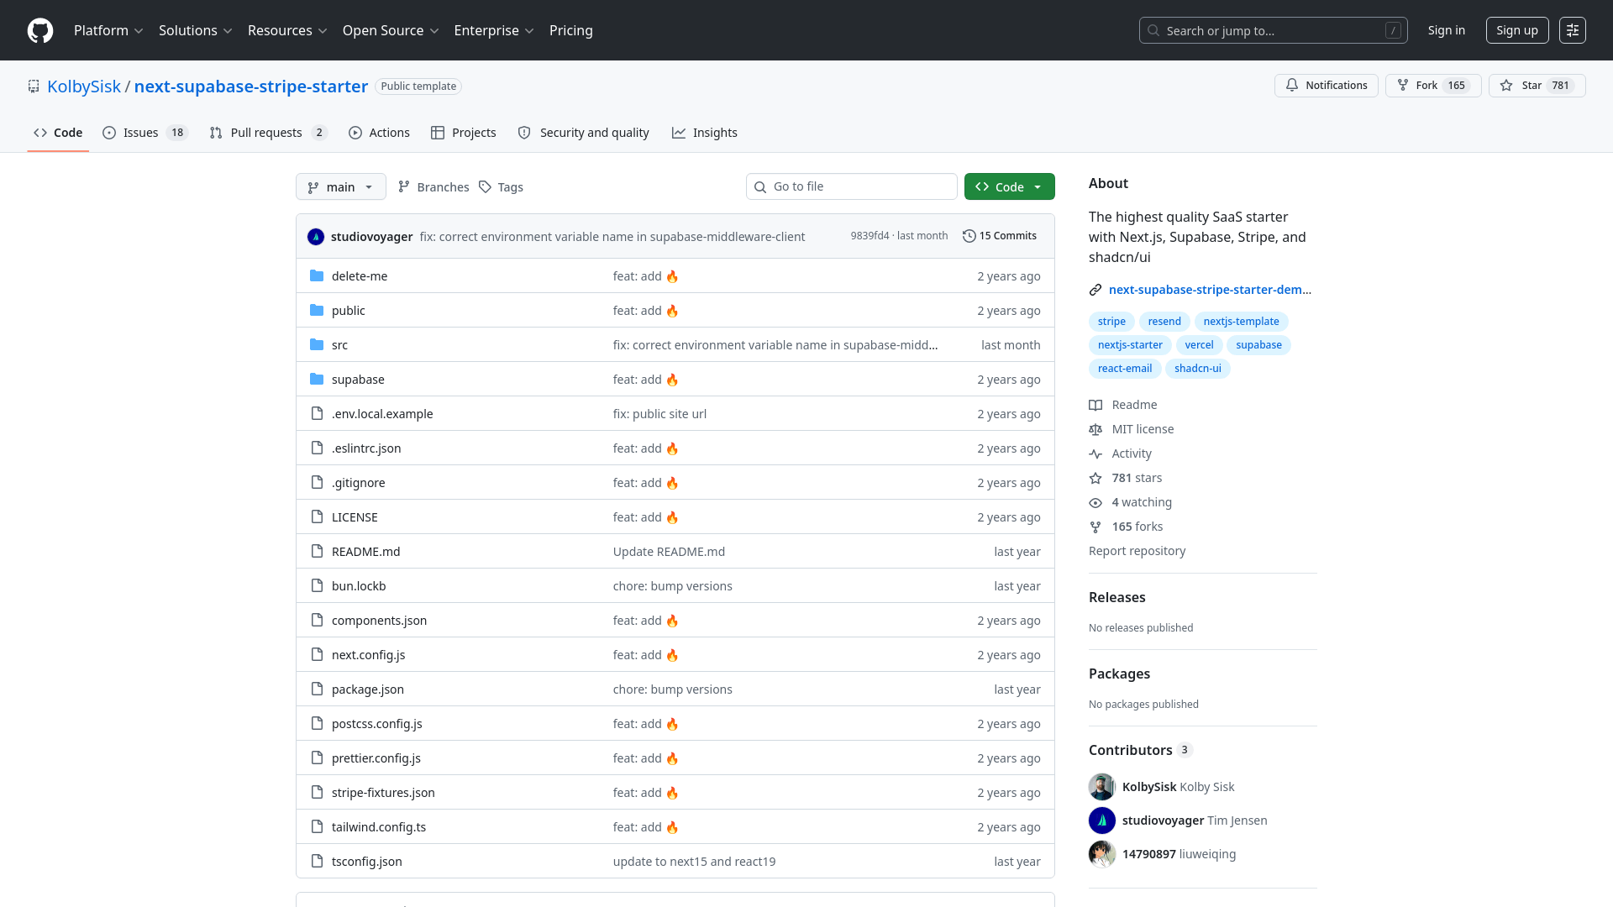Open the green Code clone dropdown

[x=1010, y=186]
